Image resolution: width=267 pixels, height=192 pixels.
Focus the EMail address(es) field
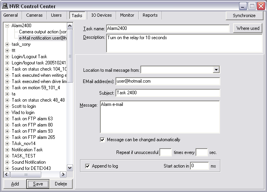coord(168,81)
